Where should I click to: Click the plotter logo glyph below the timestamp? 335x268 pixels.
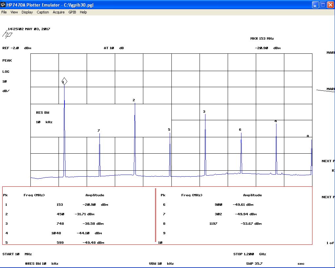(8, 34)
